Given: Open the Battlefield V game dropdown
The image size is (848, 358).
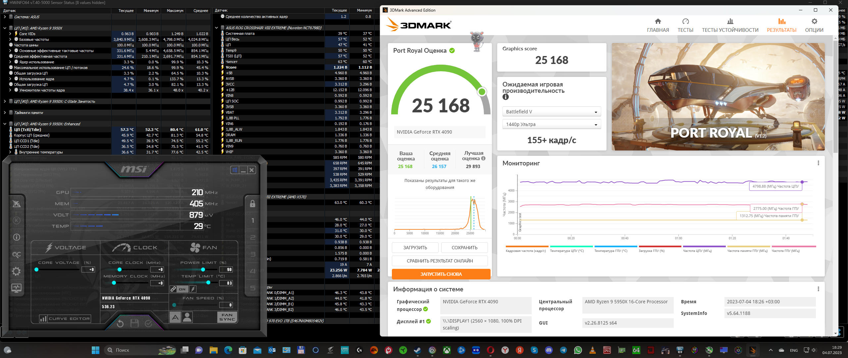Looking at the screenshot, I should pos(551,112).
